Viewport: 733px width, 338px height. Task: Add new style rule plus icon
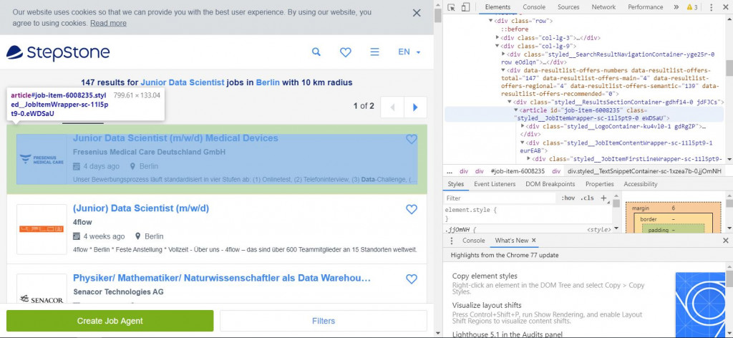603,198
